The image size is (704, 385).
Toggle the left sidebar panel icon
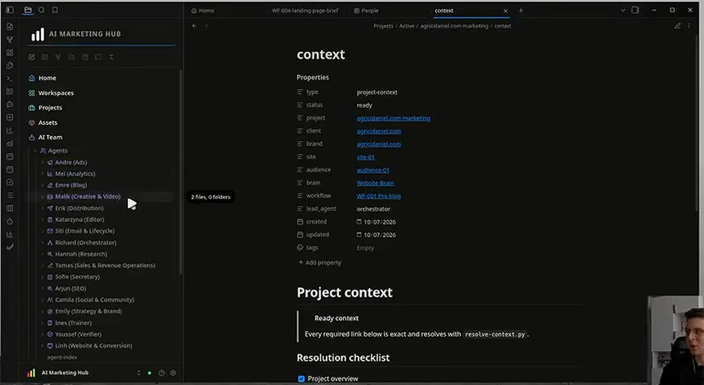[9, 10]
